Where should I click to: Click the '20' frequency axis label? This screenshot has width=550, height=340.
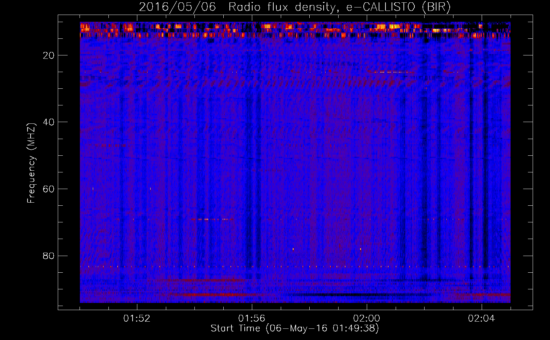point(49,55)
